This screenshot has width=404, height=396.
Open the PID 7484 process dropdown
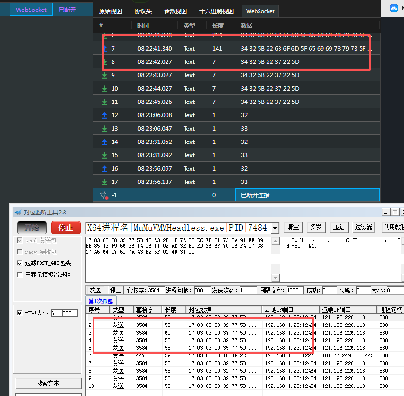[x=276, y=228]
